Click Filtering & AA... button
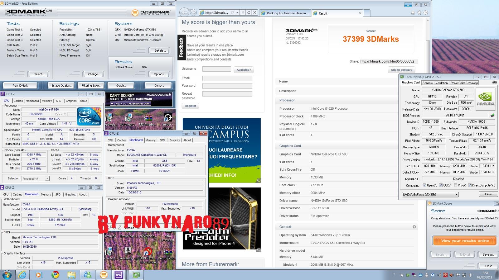The width and height of the screenshot is (499, 280). [x=91, y=85]
